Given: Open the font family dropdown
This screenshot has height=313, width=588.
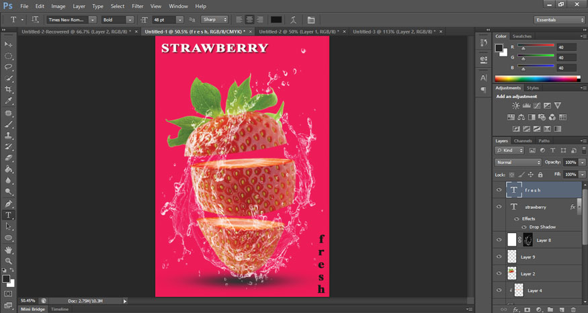Looking at the screenshot, I should click(92, 19).
